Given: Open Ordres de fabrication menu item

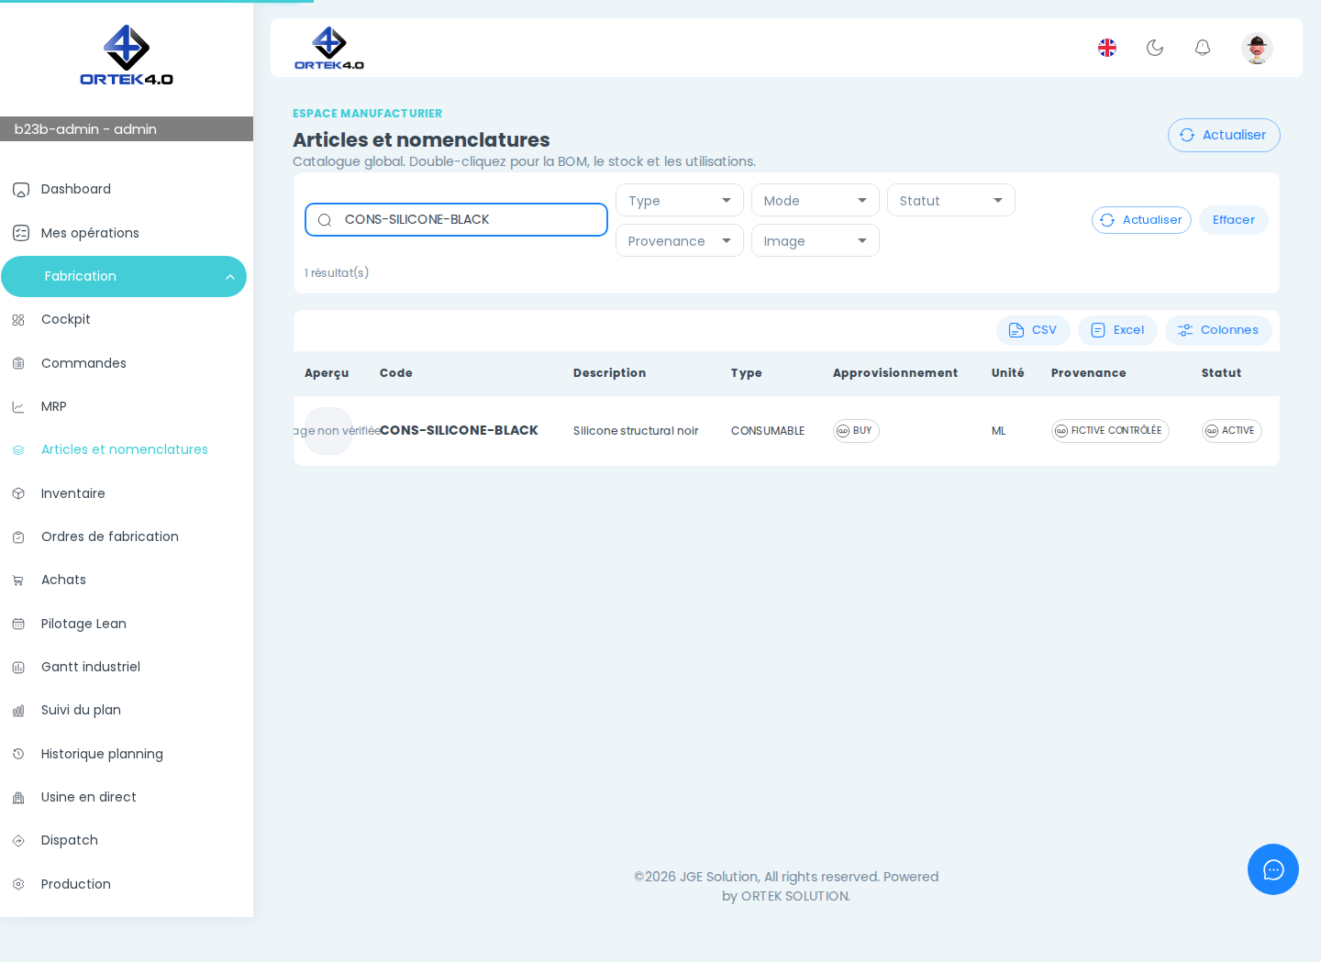Looking at the screenshot, I should tap(110, 536).
